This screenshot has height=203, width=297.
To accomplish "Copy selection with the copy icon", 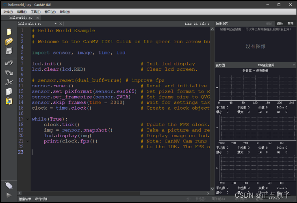I will pyautogui.click(x=9, y=92).
